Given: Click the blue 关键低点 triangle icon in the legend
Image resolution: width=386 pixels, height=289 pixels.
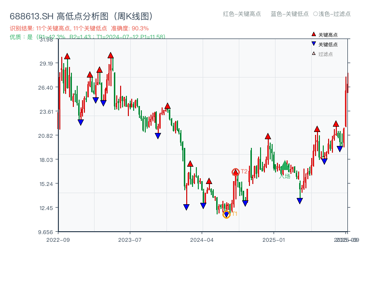Looking at the screenshot, I should (314, 44).
